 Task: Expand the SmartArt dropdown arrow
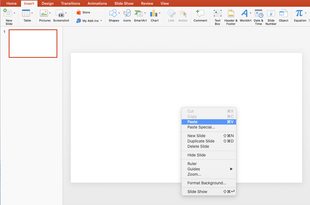point(145,13)
